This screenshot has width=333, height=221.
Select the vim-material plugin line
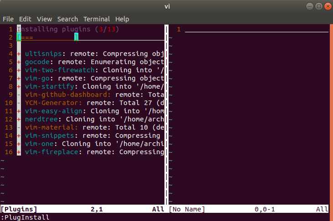click(90, 127)
